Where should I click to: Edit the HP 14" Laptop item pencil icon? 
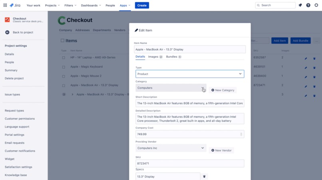[306, 59]
